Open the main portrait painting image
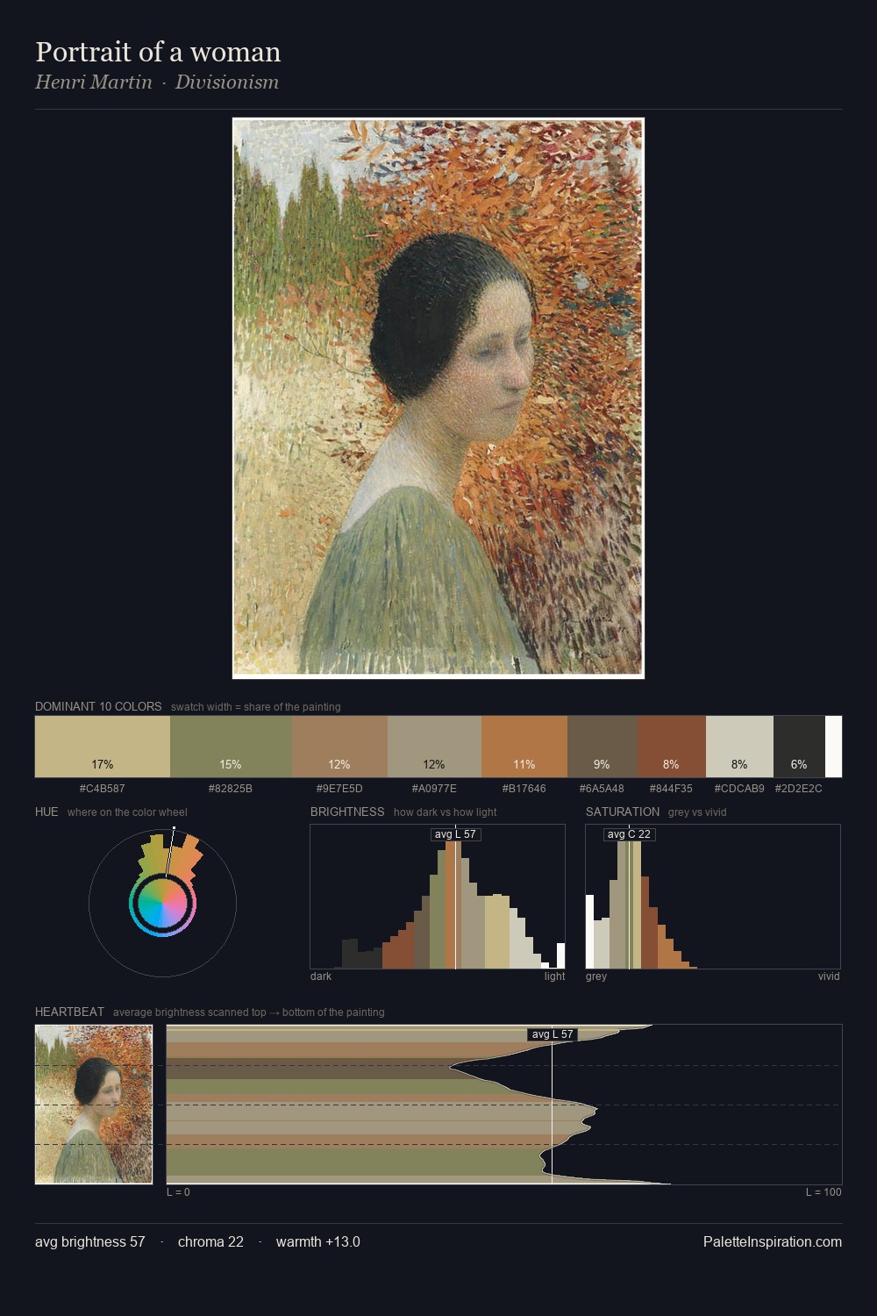Viewport: 877px width, 1316px height. pos(438,398)
